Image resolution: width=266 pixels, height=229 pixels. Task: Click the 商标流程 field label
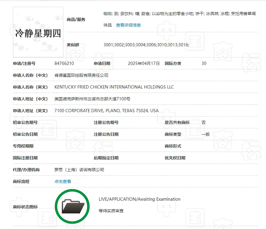(21, 181)
